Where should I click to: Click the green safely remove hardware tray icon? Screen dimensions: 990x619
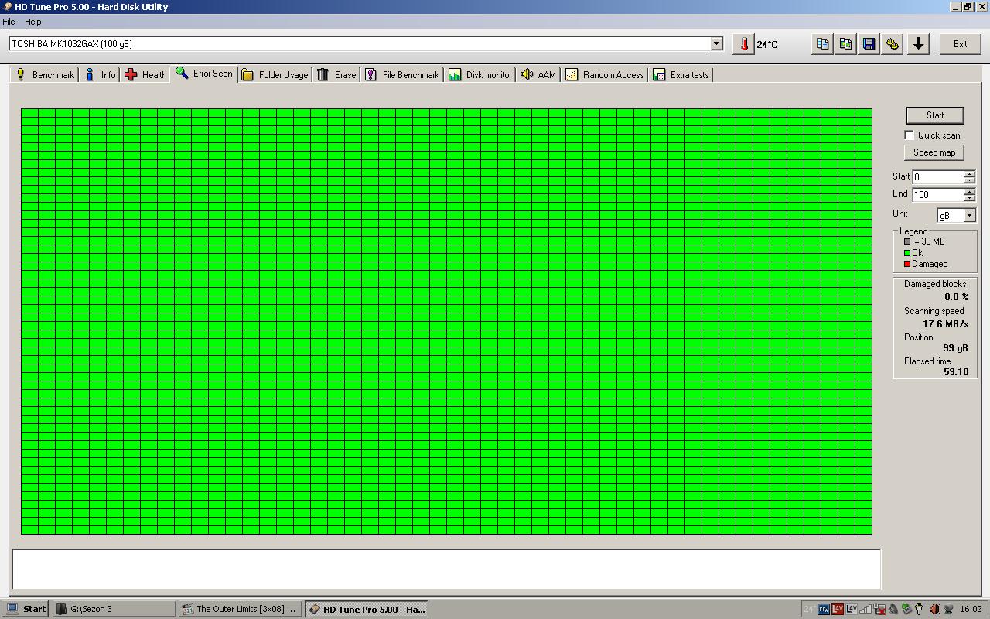tap(906, 609)
